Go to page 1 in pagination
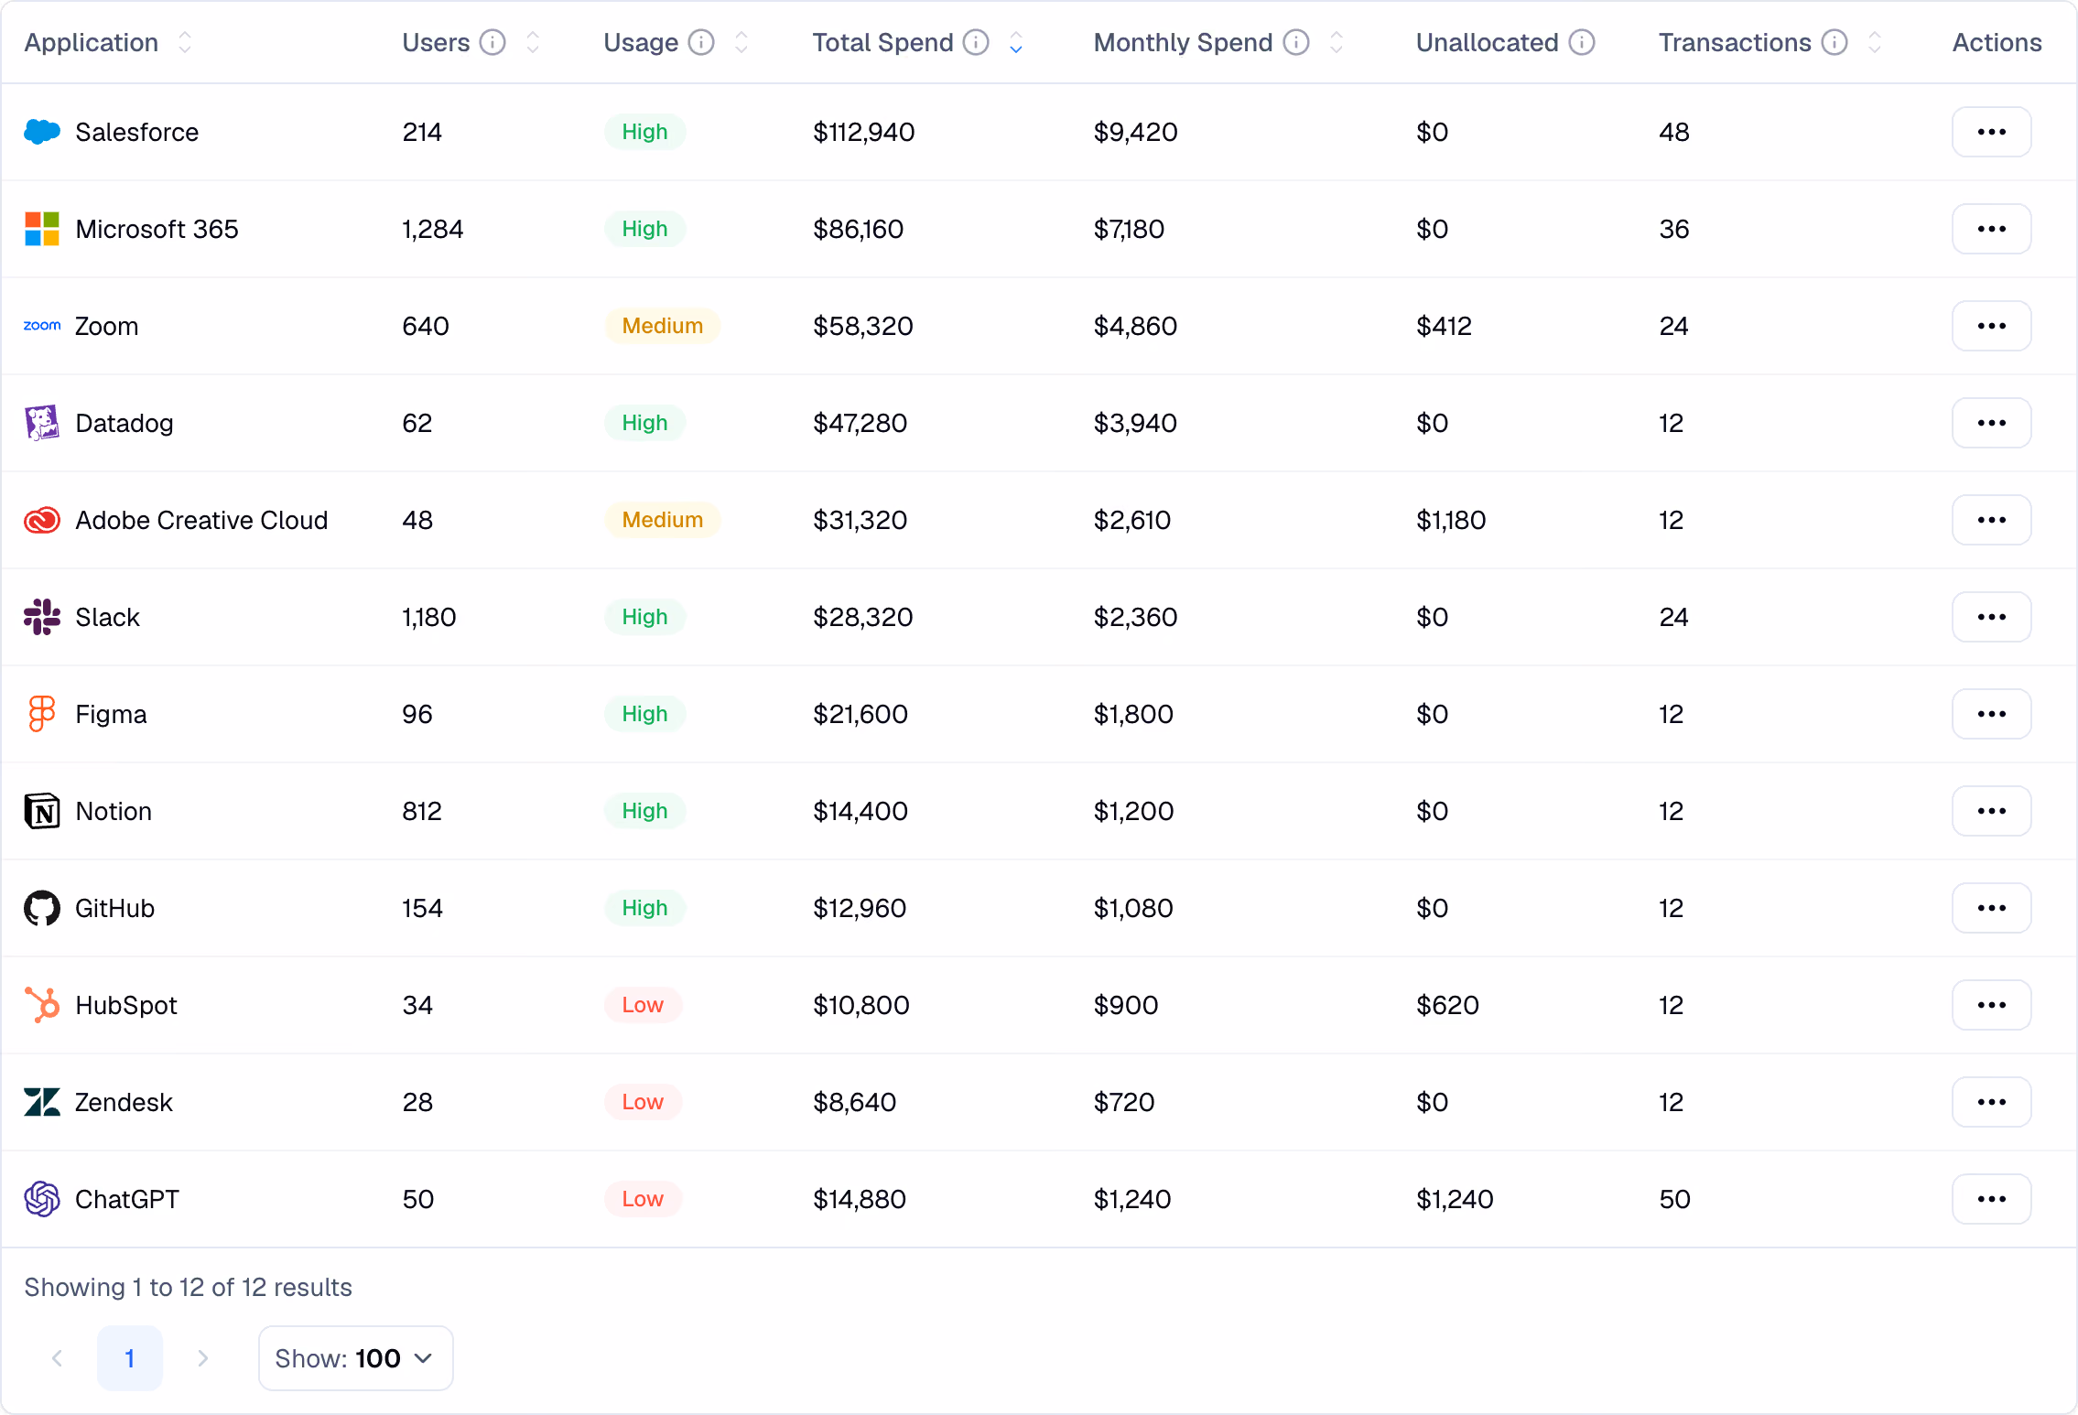Screen dimensions: 2078x1415 (x=130, y=1358)
